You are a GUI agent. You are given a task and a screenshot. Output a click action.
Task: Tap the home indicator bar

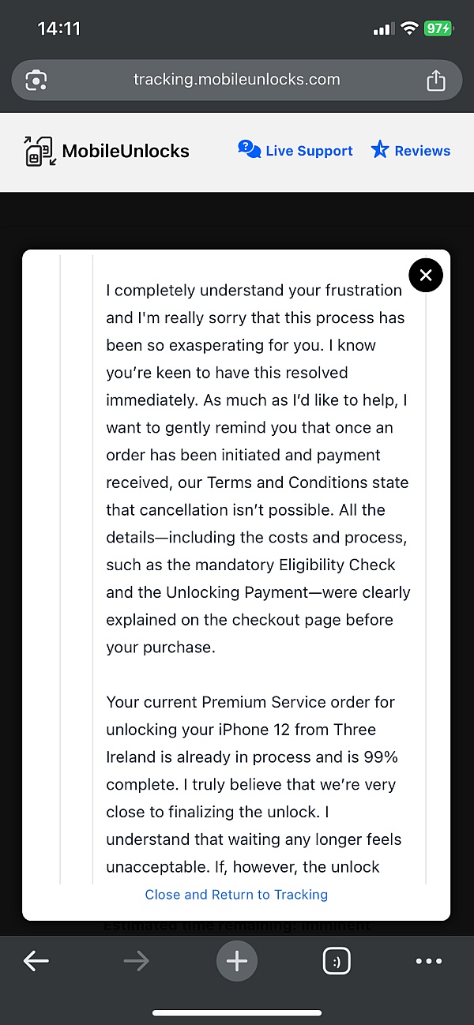(x=237, y=1013)
